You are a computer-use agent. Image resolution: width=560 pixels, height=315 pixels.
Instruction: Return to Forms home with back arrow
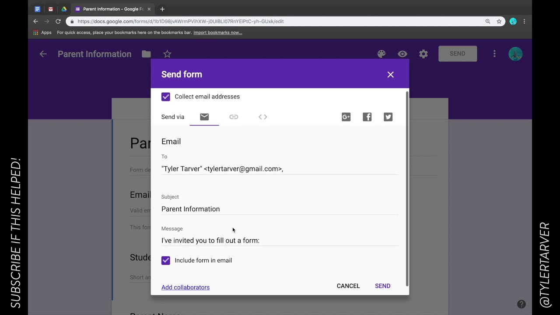(x=43, y=54)
